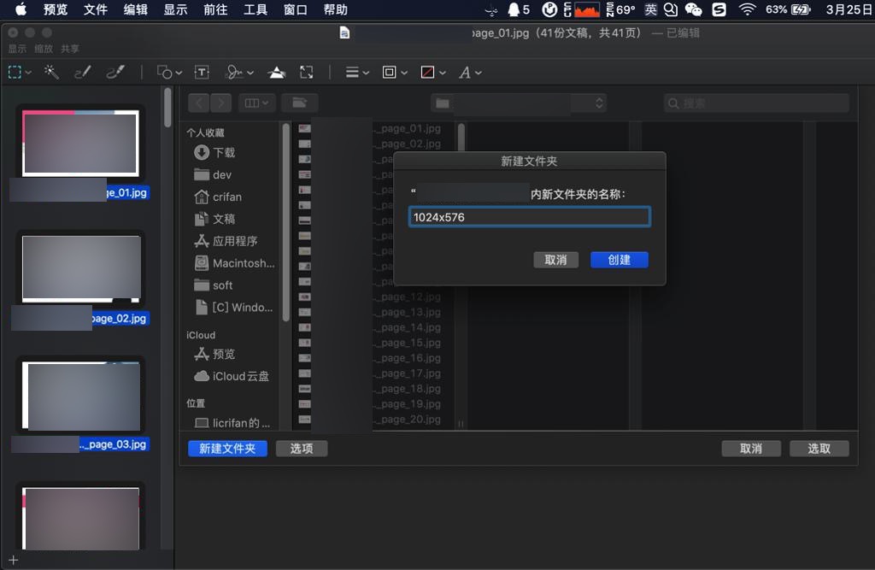Open the Signature tool menu

[239, 72]
